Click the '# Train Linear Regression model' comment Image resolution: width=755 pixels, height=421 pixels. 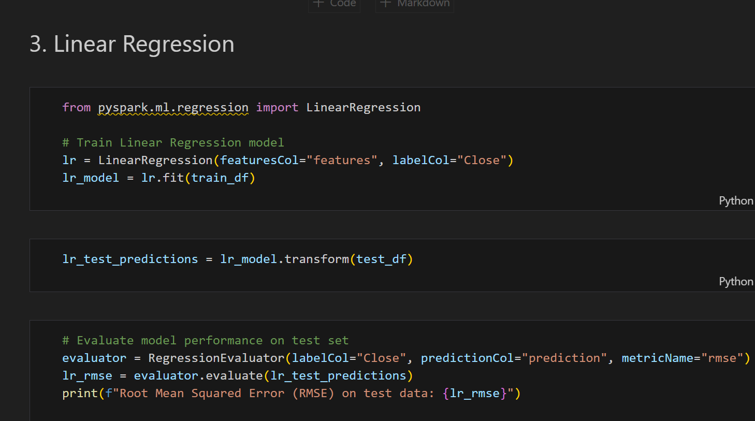coord(173,143)
